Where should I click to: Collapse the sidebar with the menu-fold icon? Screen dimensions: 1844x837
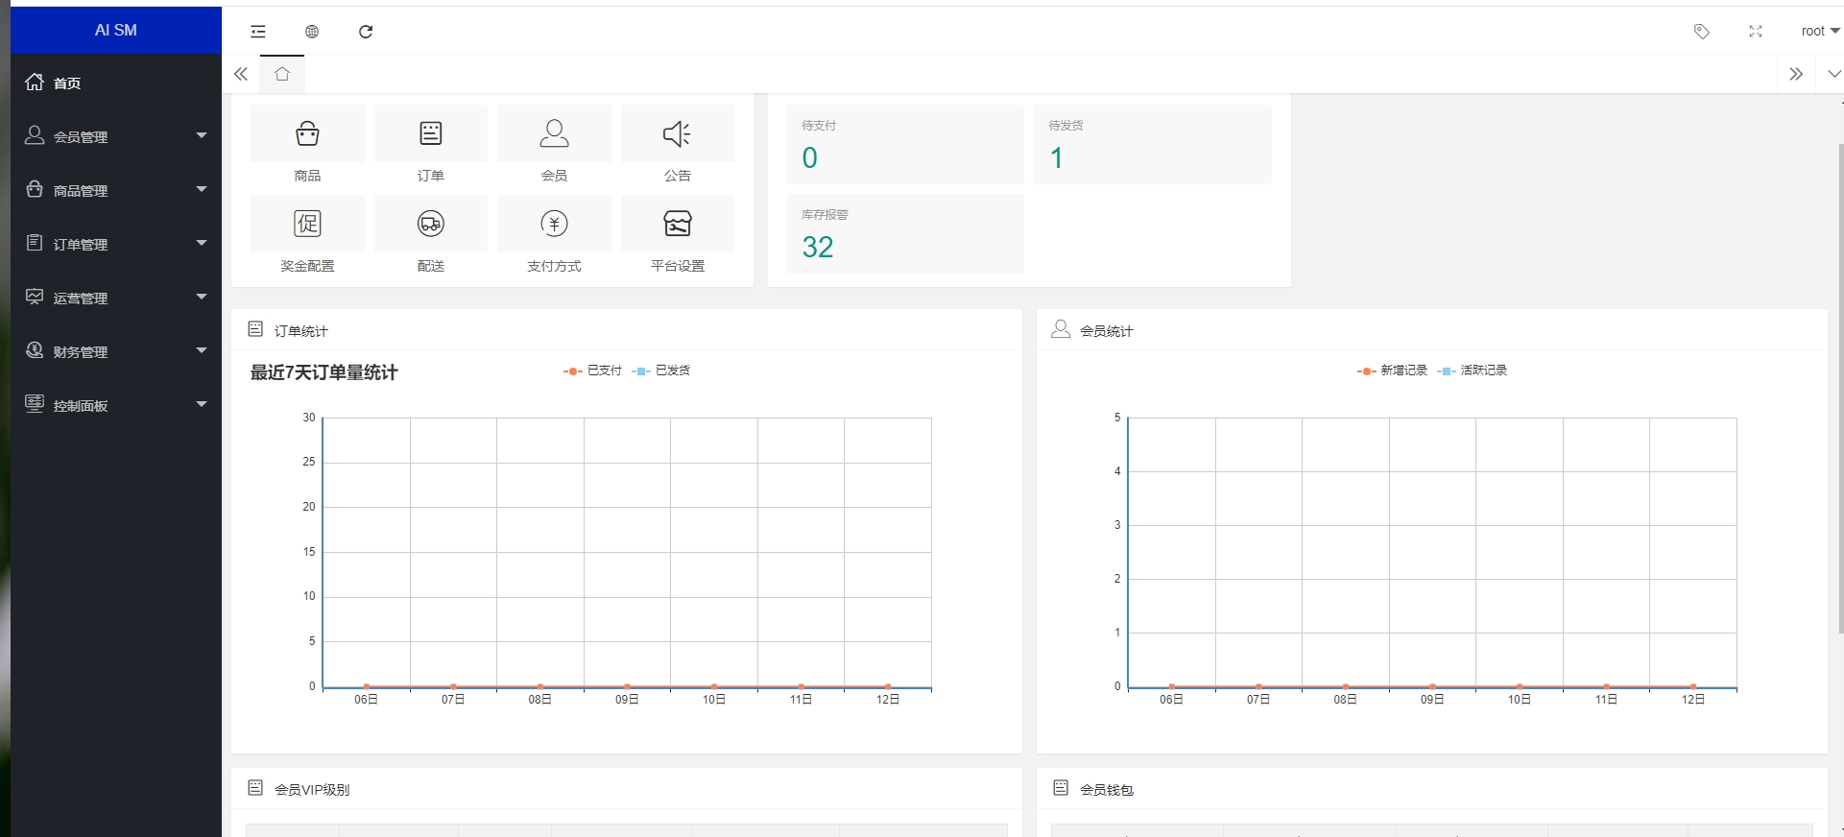[258, 32]
